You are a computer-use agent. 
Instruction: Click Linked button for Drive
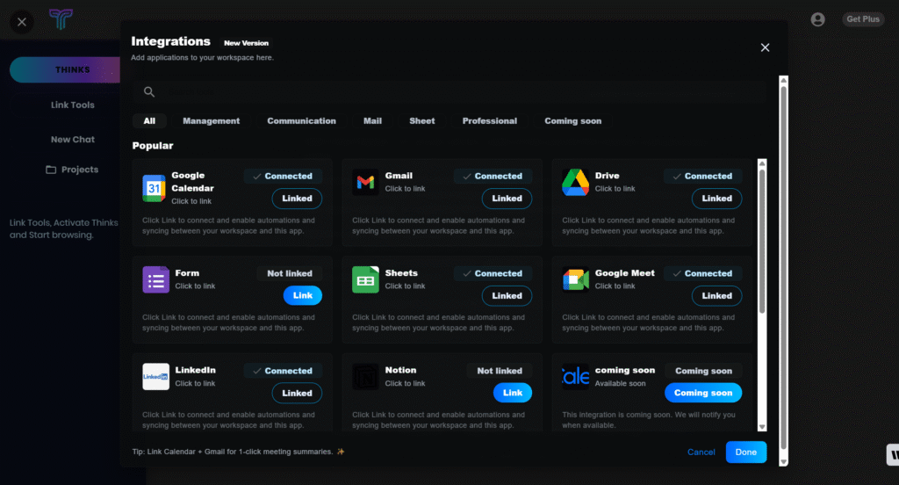(x=716, y=199)
